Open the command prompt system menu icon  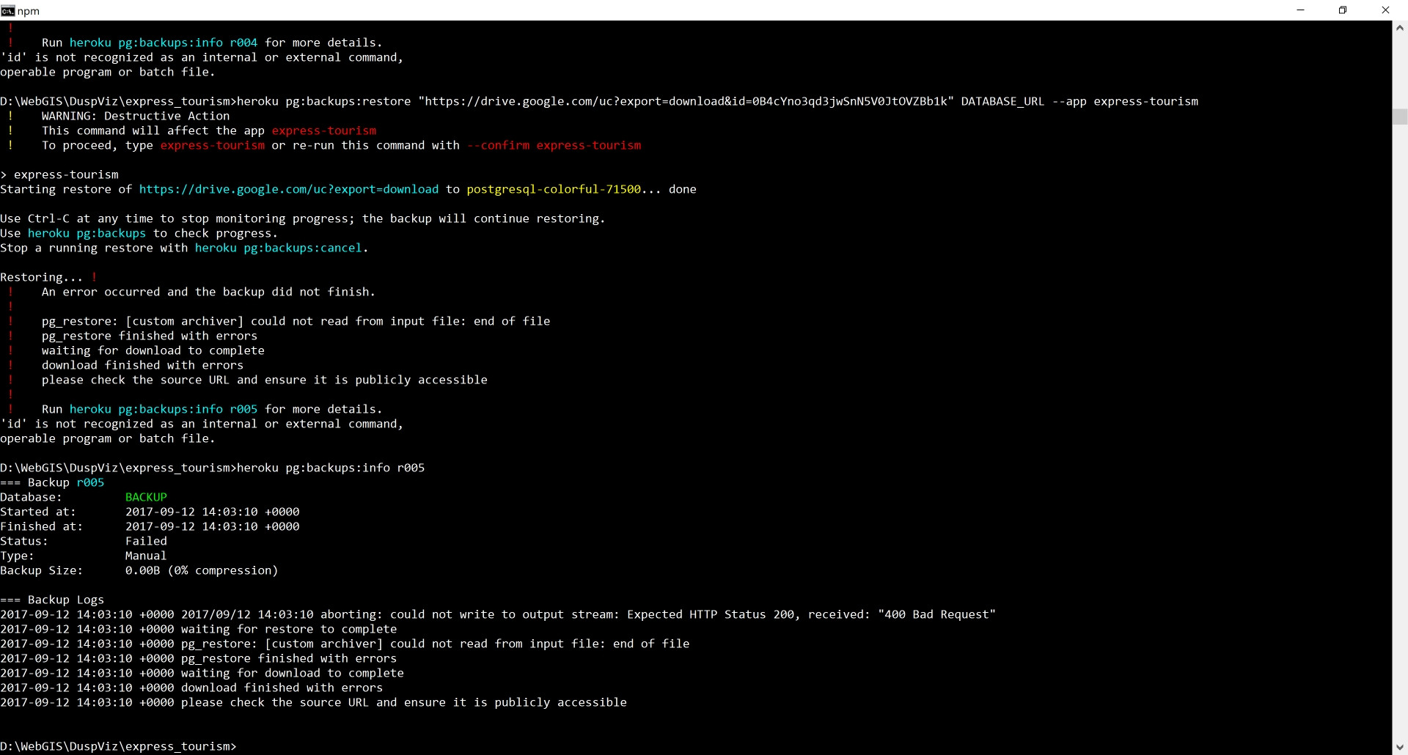(7, 10)
